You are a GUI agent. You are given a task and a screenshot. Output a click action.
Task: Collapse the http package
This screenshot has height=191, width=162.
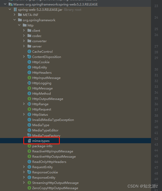click(19, 25)
